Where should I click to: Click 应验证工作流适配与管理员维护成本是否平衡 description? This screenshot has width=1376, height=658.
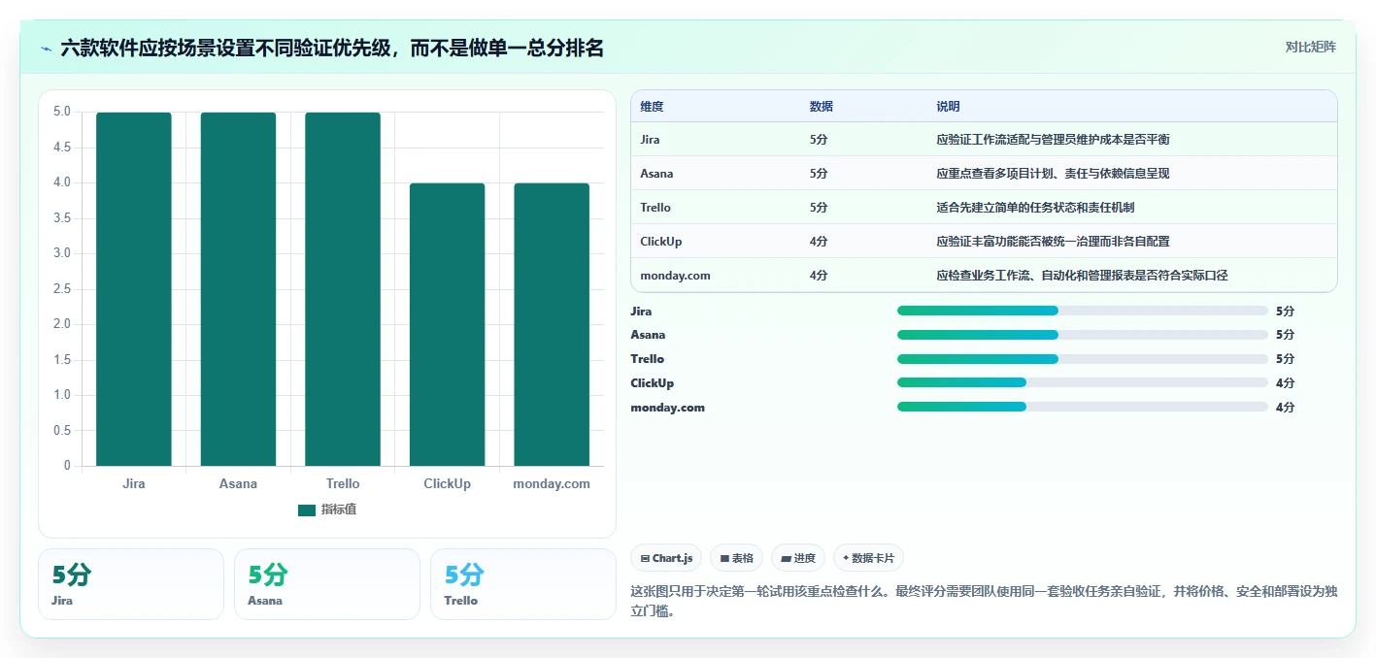tap(1053, 140)
